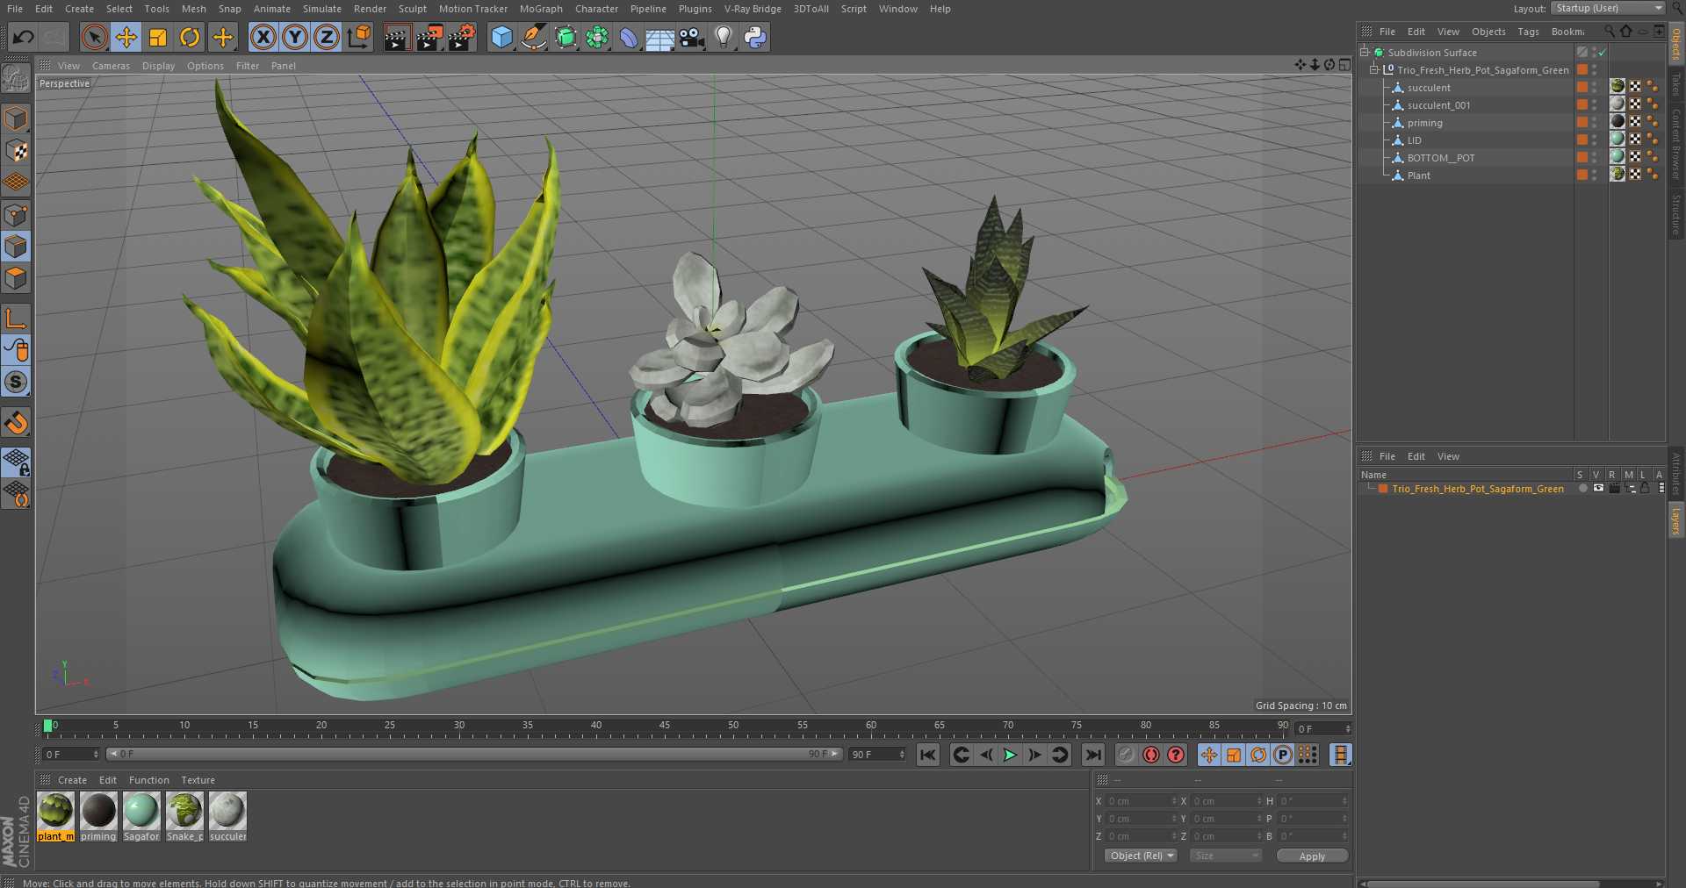The width and height of the screenshot is (1686, 888).
Task: Open the MoGraph menu
Action: [541, 9]
